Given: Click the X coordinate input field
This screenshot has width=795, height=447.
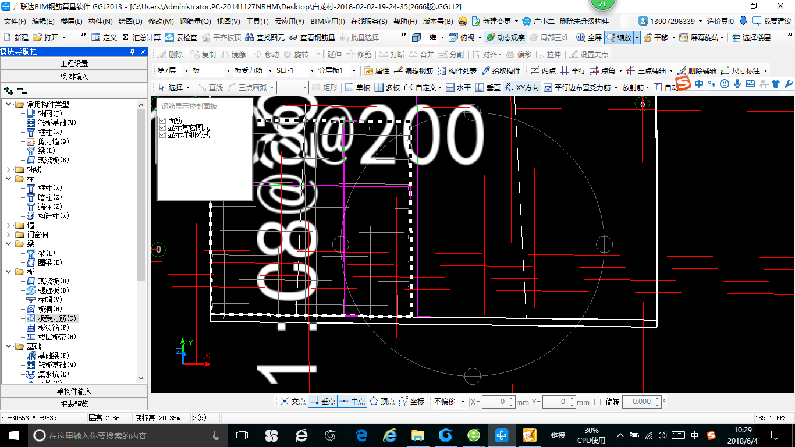Looking at the screenshot, I should (498, 402).
